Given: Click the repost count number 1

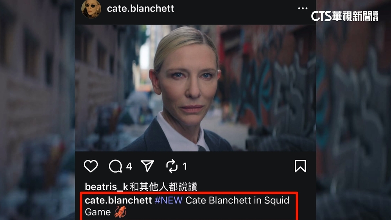Looking at the screenshot, I should point(185,166).
